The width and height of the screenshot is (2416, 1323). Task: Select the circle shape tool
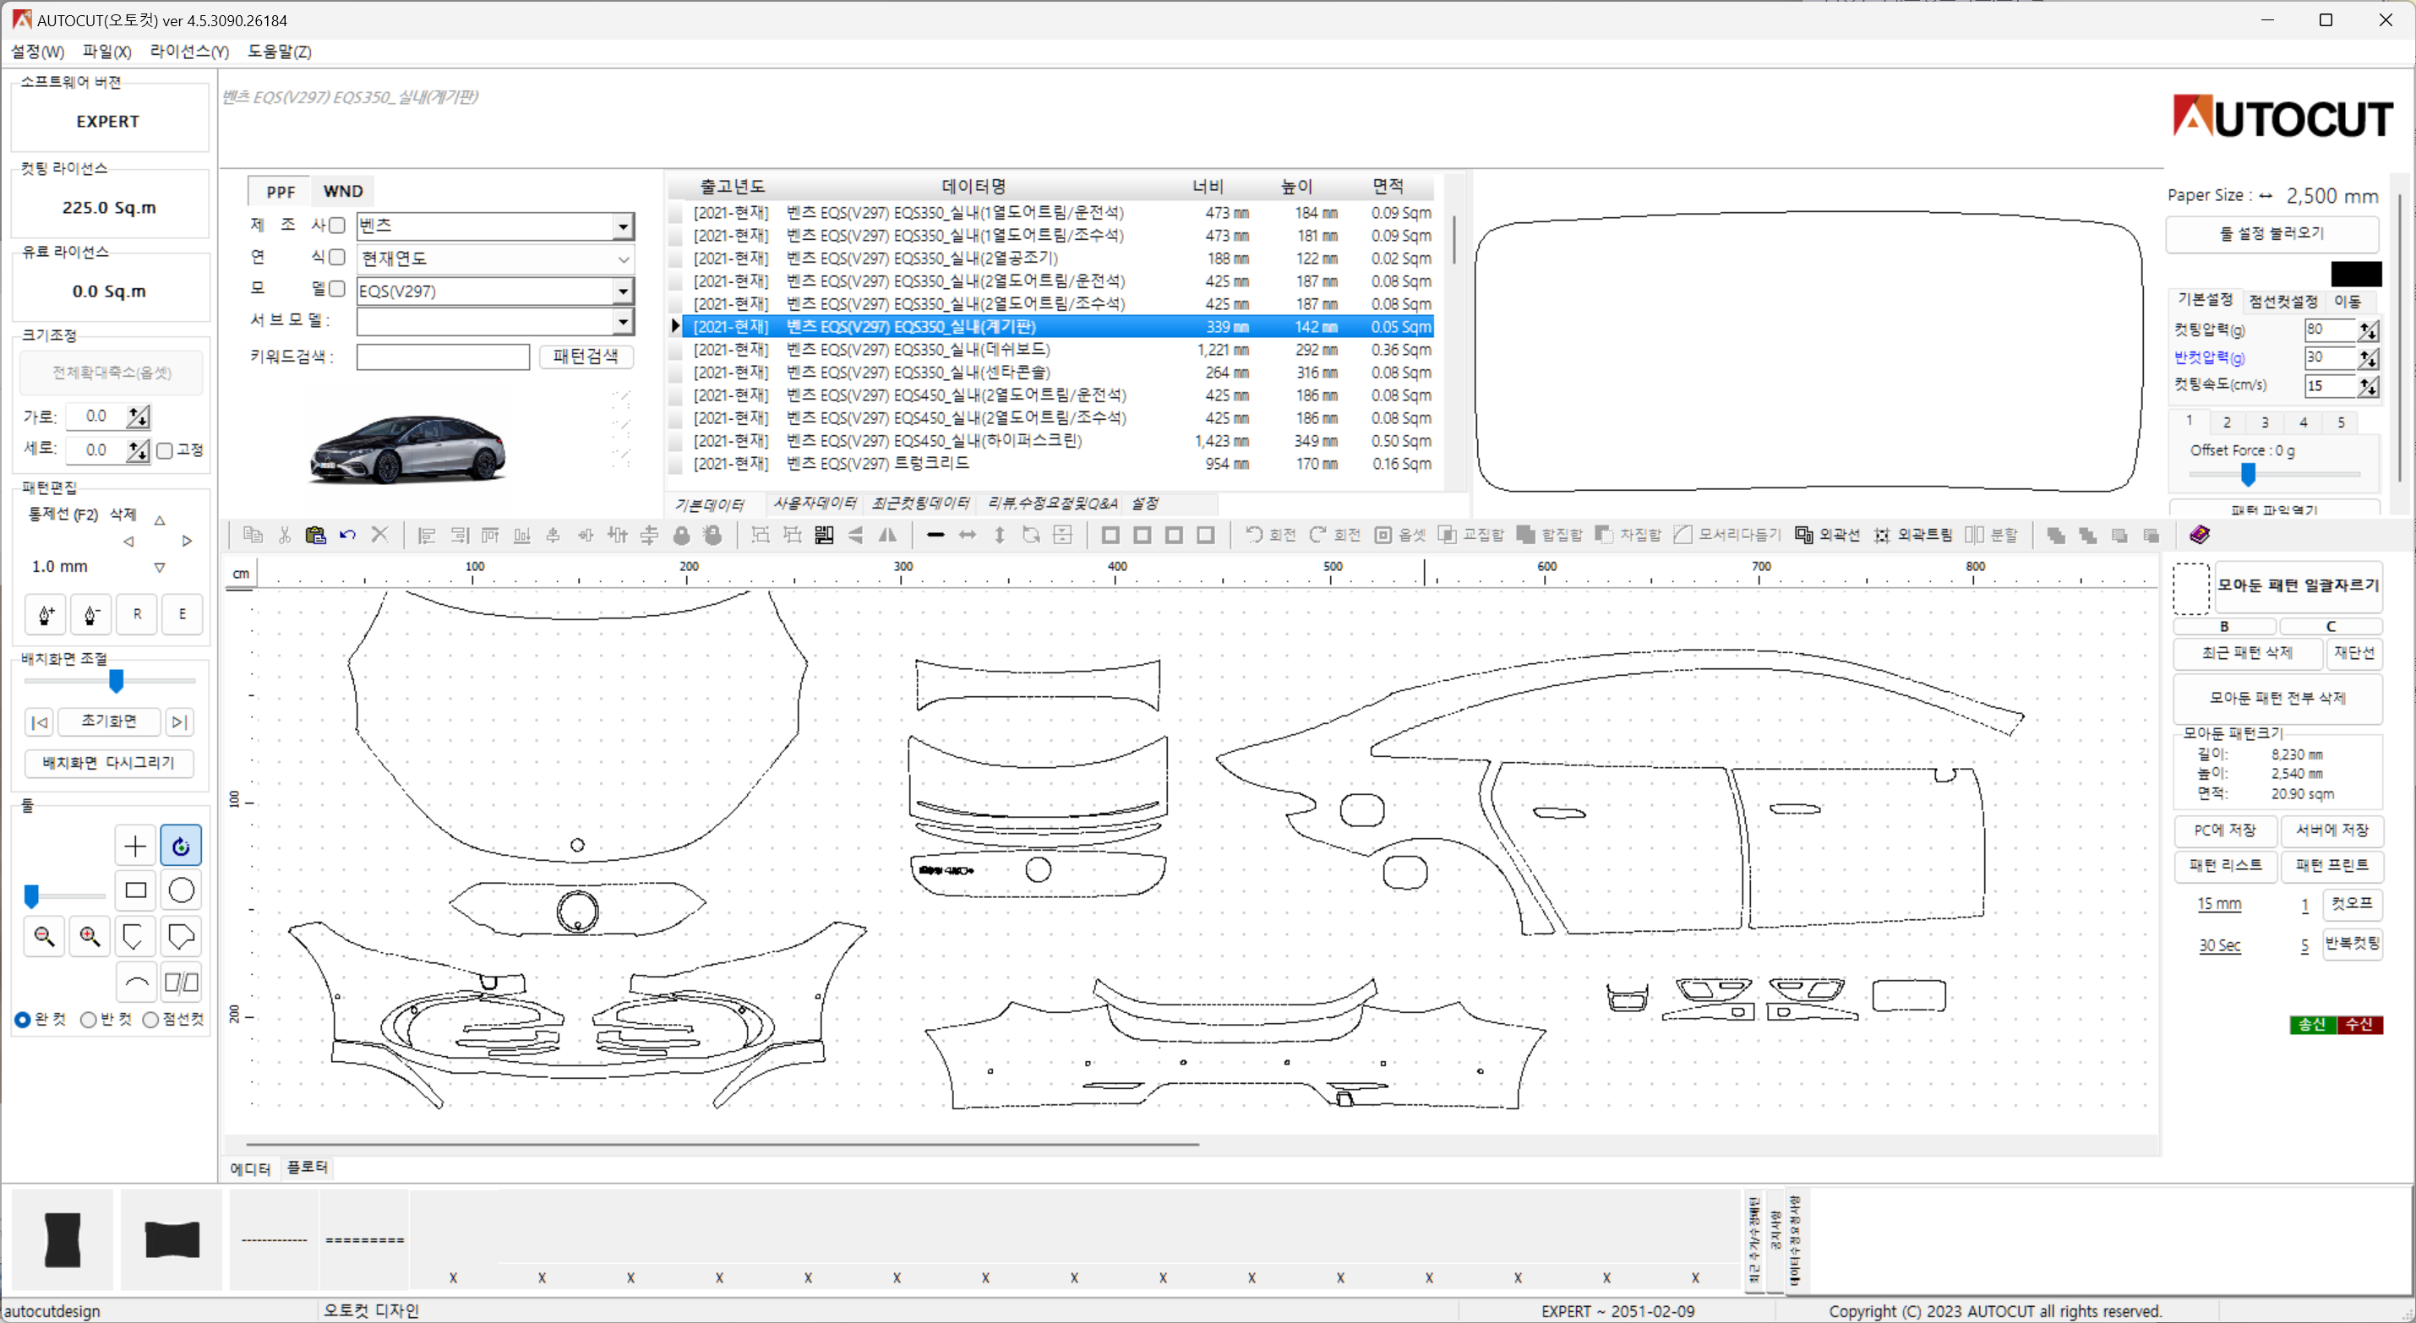[x=181, y=890]
